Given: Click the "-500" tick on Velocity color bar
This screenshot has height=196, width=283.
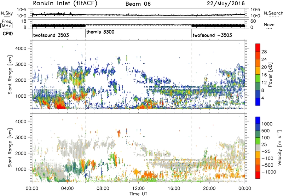Looking at the screenshot, I should 267,165.
